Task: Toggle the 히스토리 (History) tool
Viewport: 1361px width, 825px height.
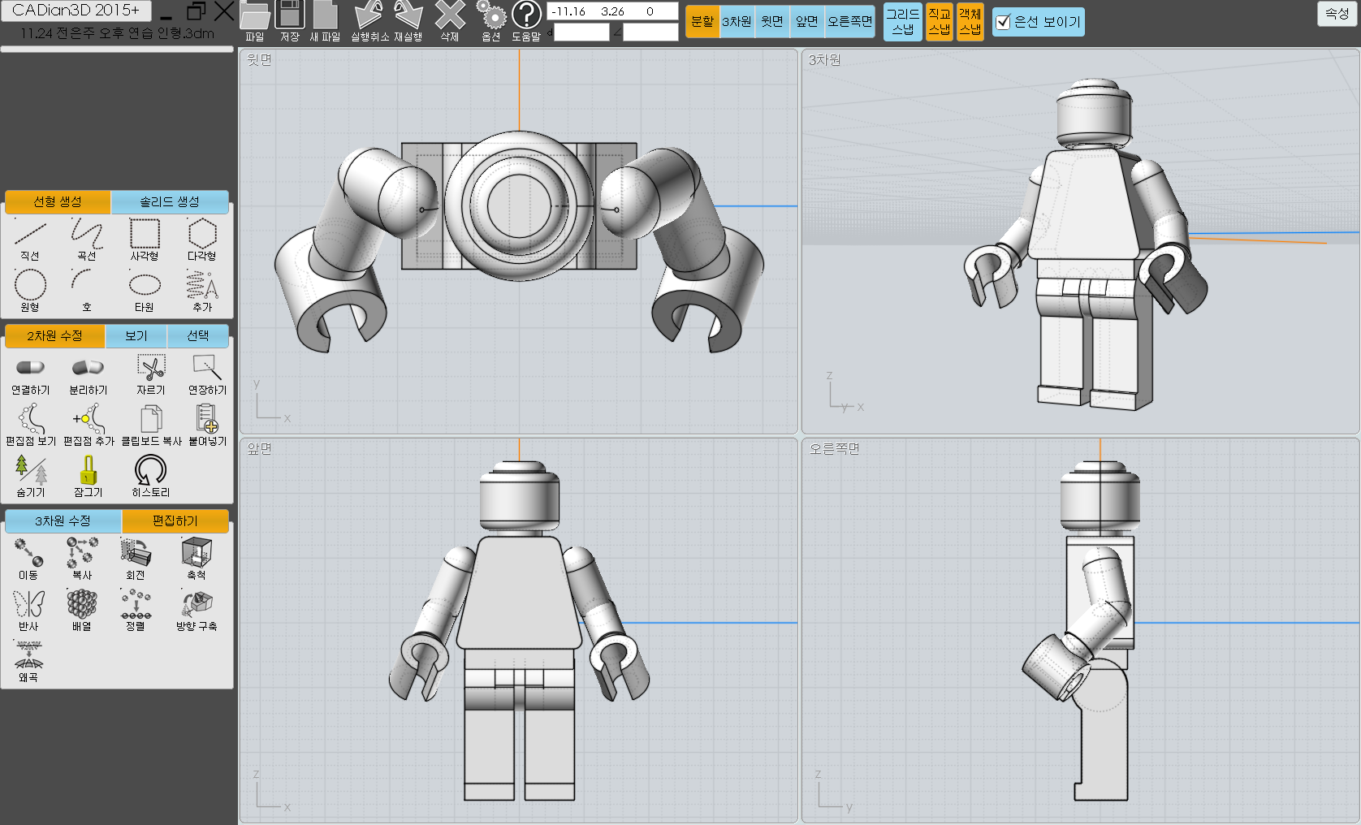Action: (x=150, y=469)
